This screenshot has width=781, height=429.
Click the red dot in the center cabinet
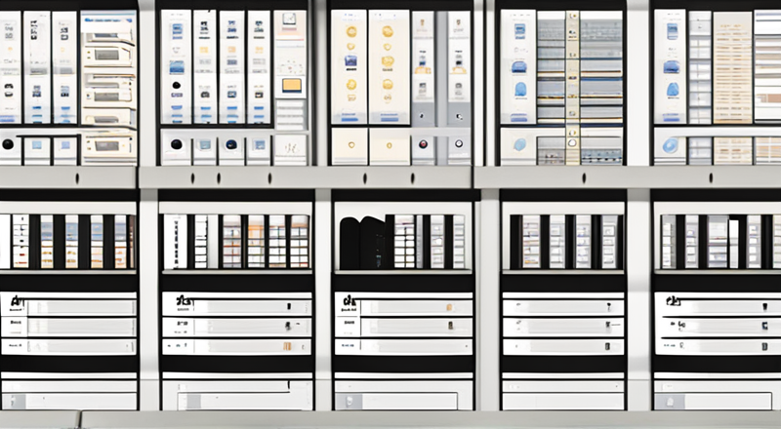tap(424, 144)
